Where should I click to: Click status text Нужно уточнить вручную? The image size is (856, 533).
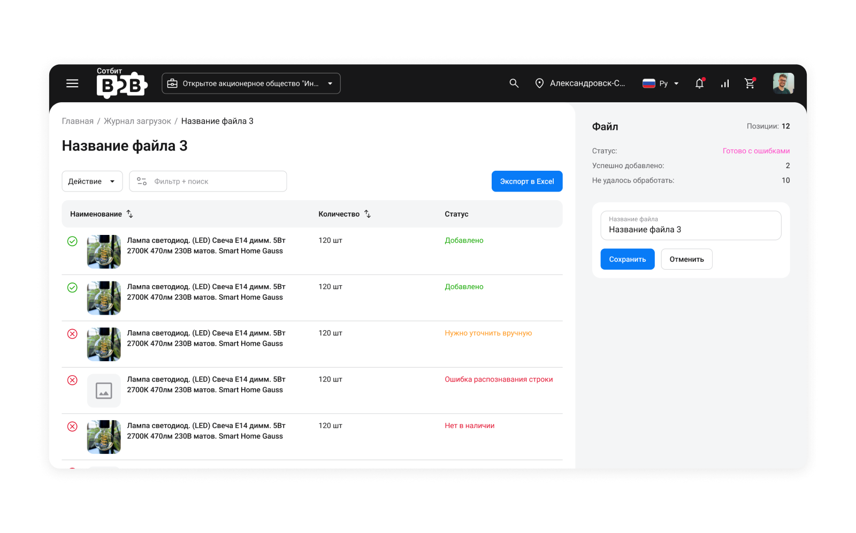[488, 333]
